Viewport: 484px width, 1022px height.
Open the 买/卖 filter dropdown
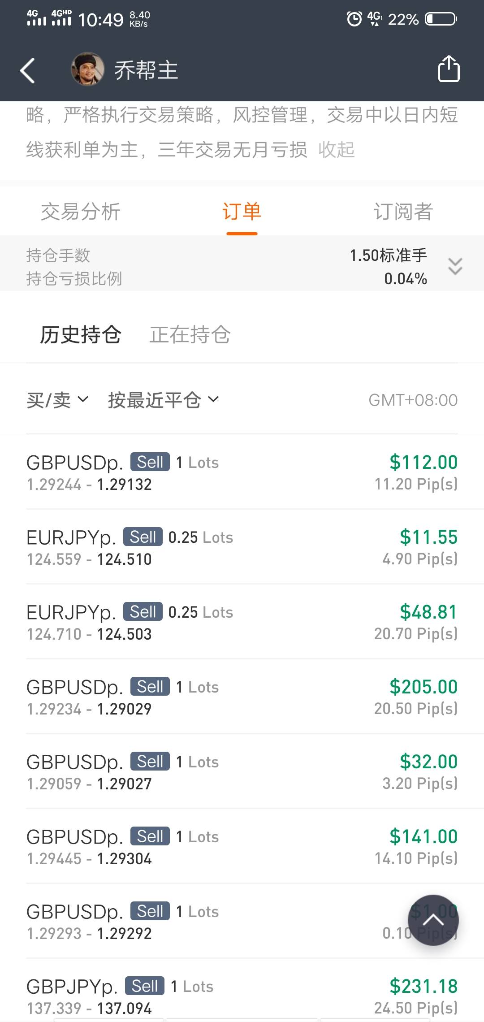(57, 400)
